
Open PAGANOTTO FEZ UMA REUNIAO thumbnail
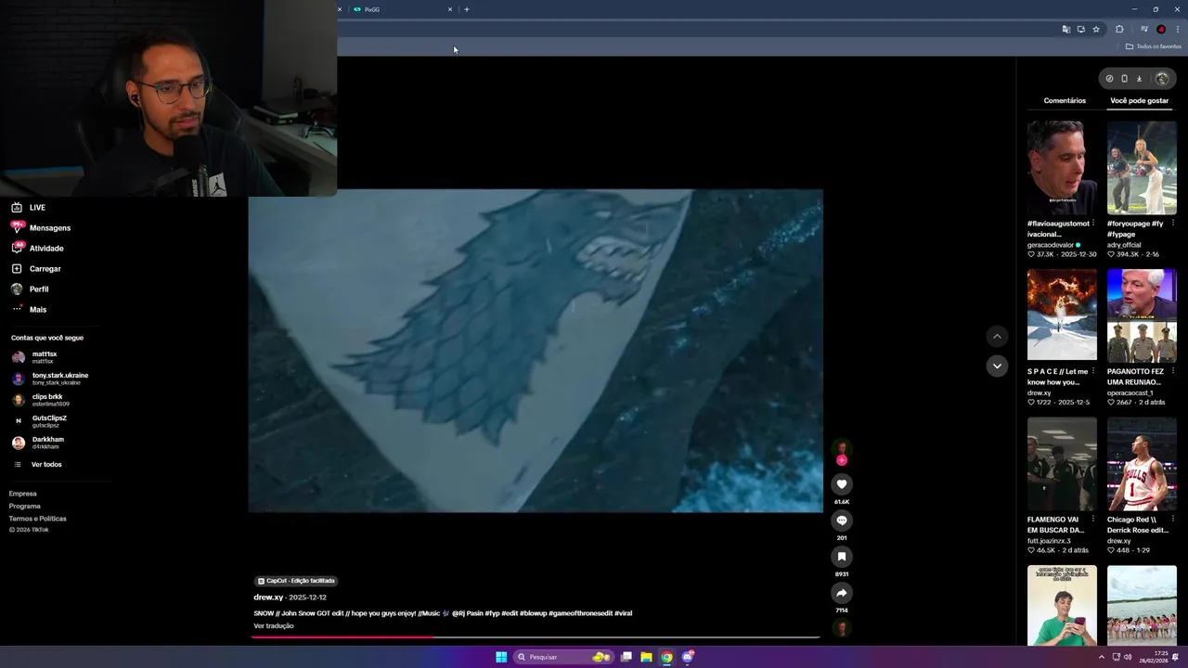pos(1142,315)
